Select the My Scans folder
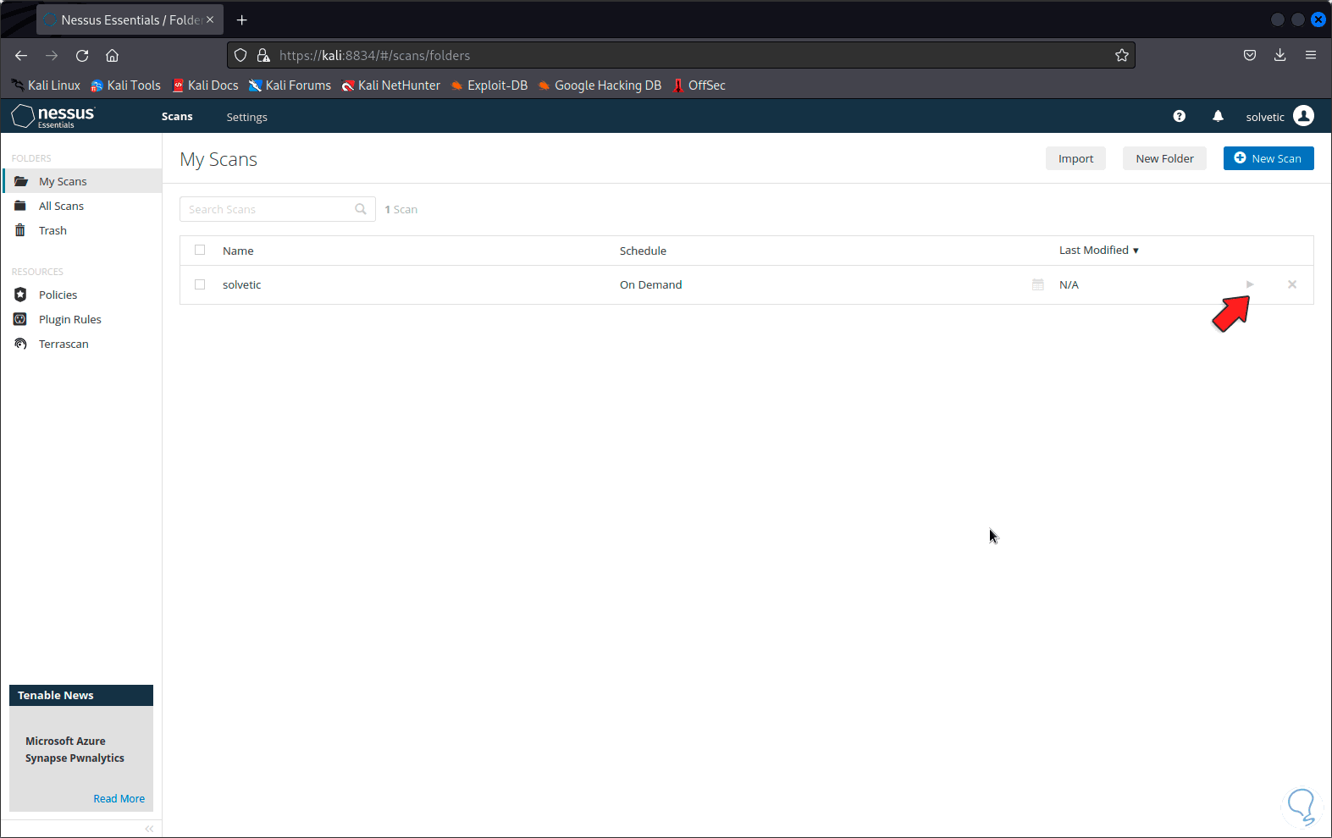The width and height of the screenshot is (1332, 838). tap(82, 181)
